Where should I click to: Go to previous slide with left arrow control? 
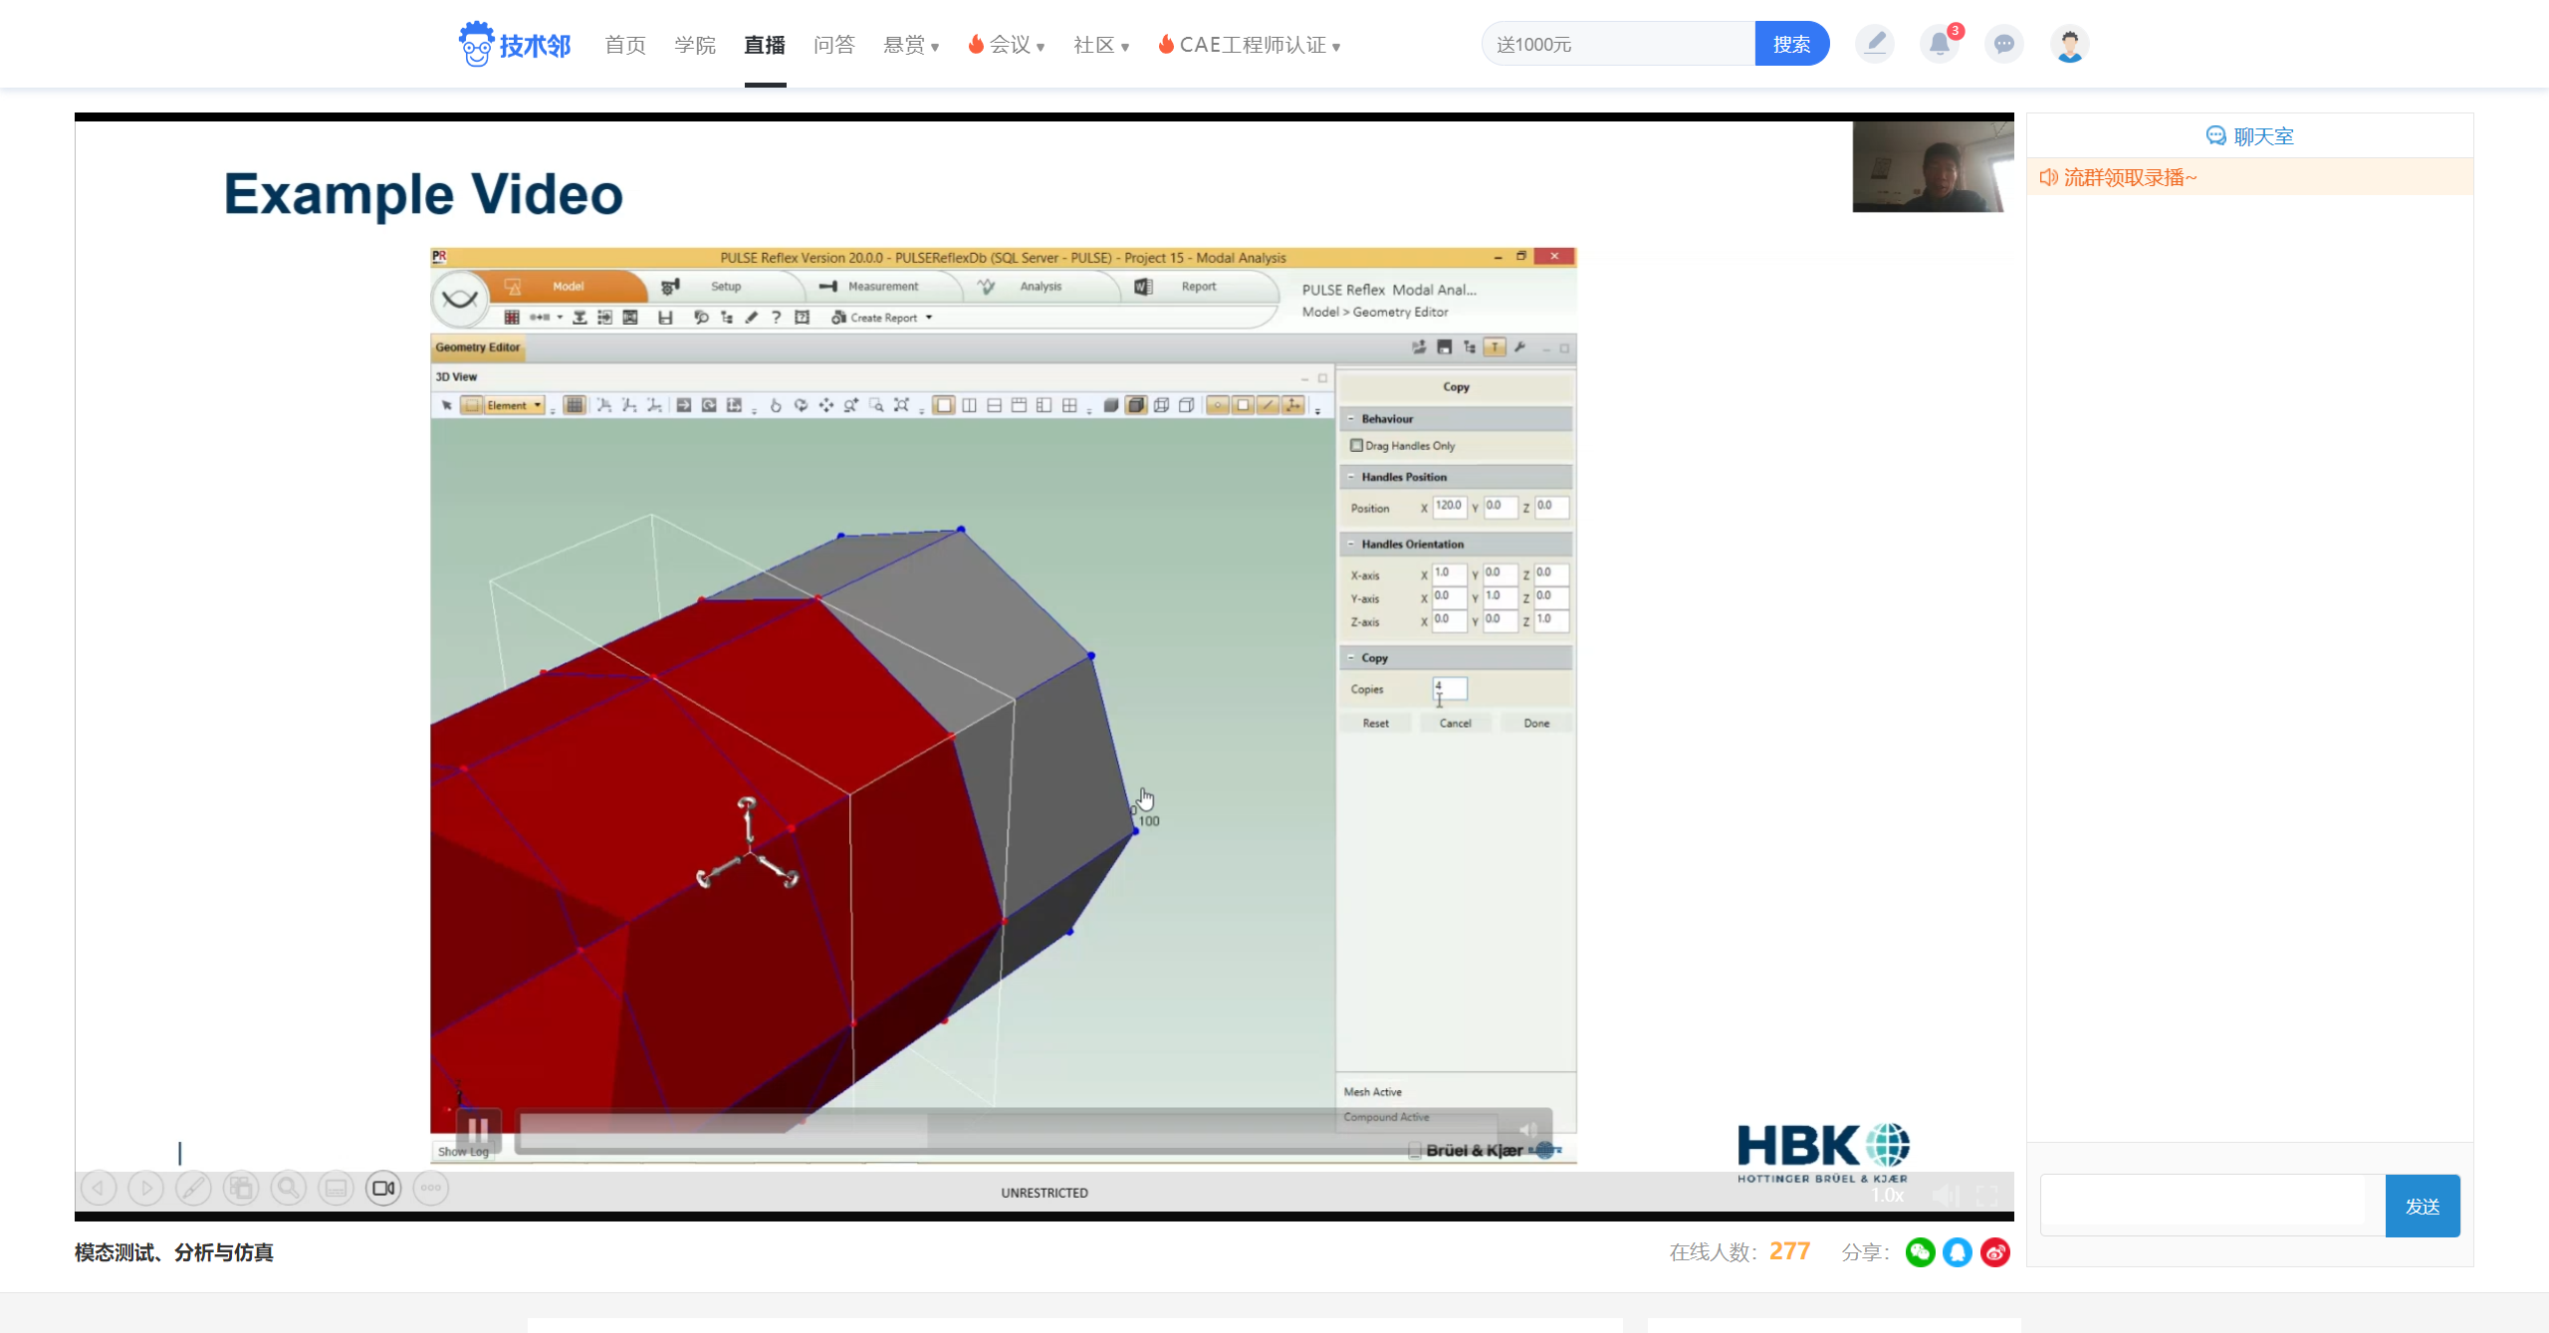(x=99, y=1188)
